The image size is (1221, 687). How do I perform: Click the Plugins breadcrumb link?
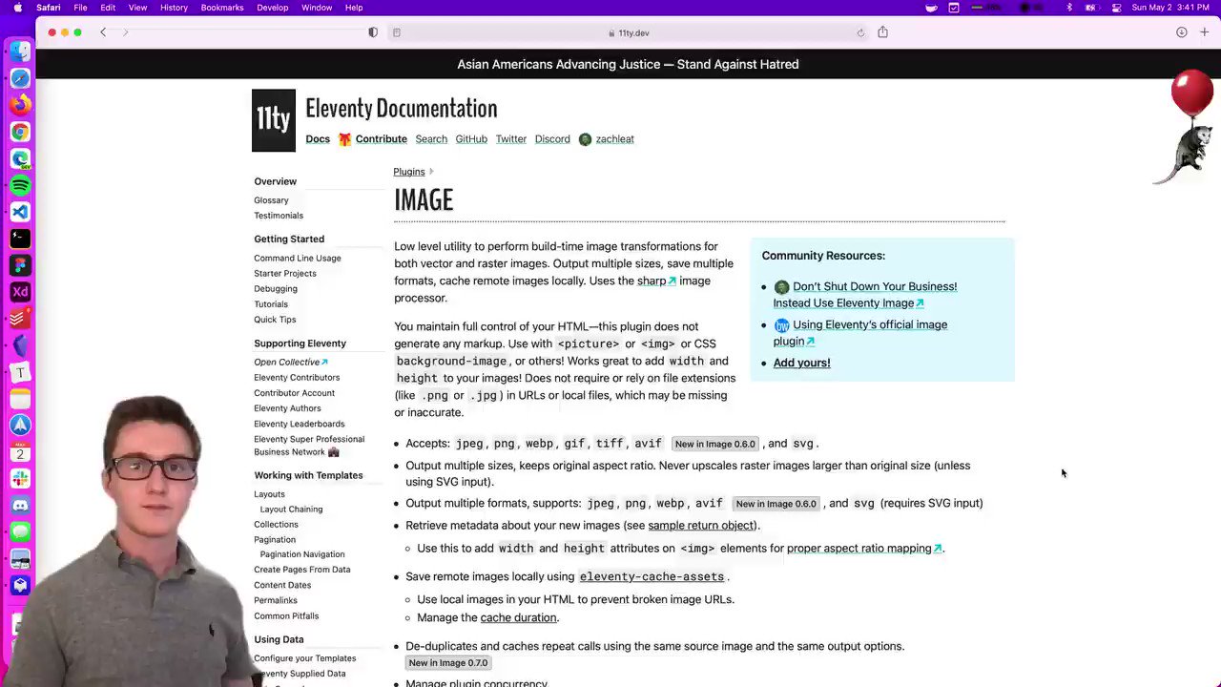[409, 172]
